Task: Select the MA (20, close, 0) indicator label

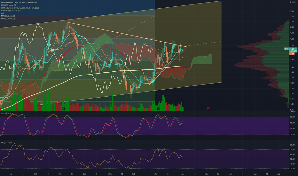Action: click(8, 16)
